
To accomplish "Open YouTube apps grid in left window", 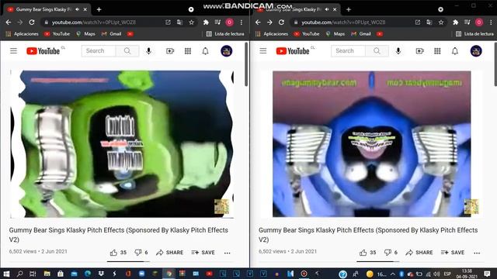I will tap(188, 51).
